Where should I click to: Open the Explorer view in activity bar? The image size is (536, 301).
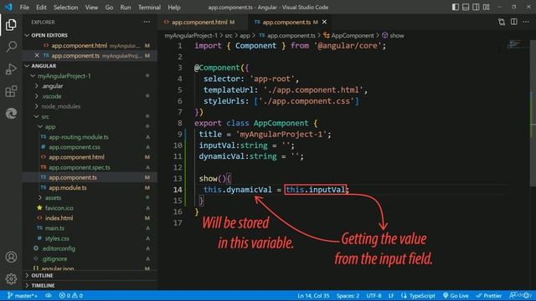[11, 25]
